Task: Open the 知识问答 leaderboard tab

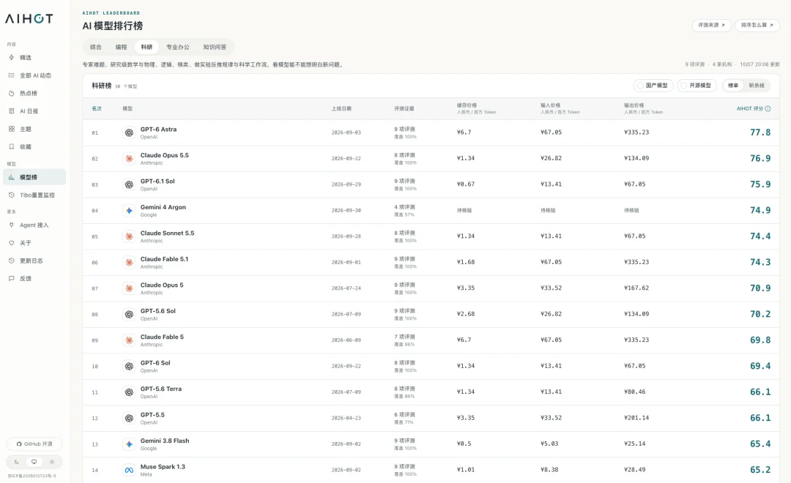Action: pyautogui.click(x=215, y=47)
